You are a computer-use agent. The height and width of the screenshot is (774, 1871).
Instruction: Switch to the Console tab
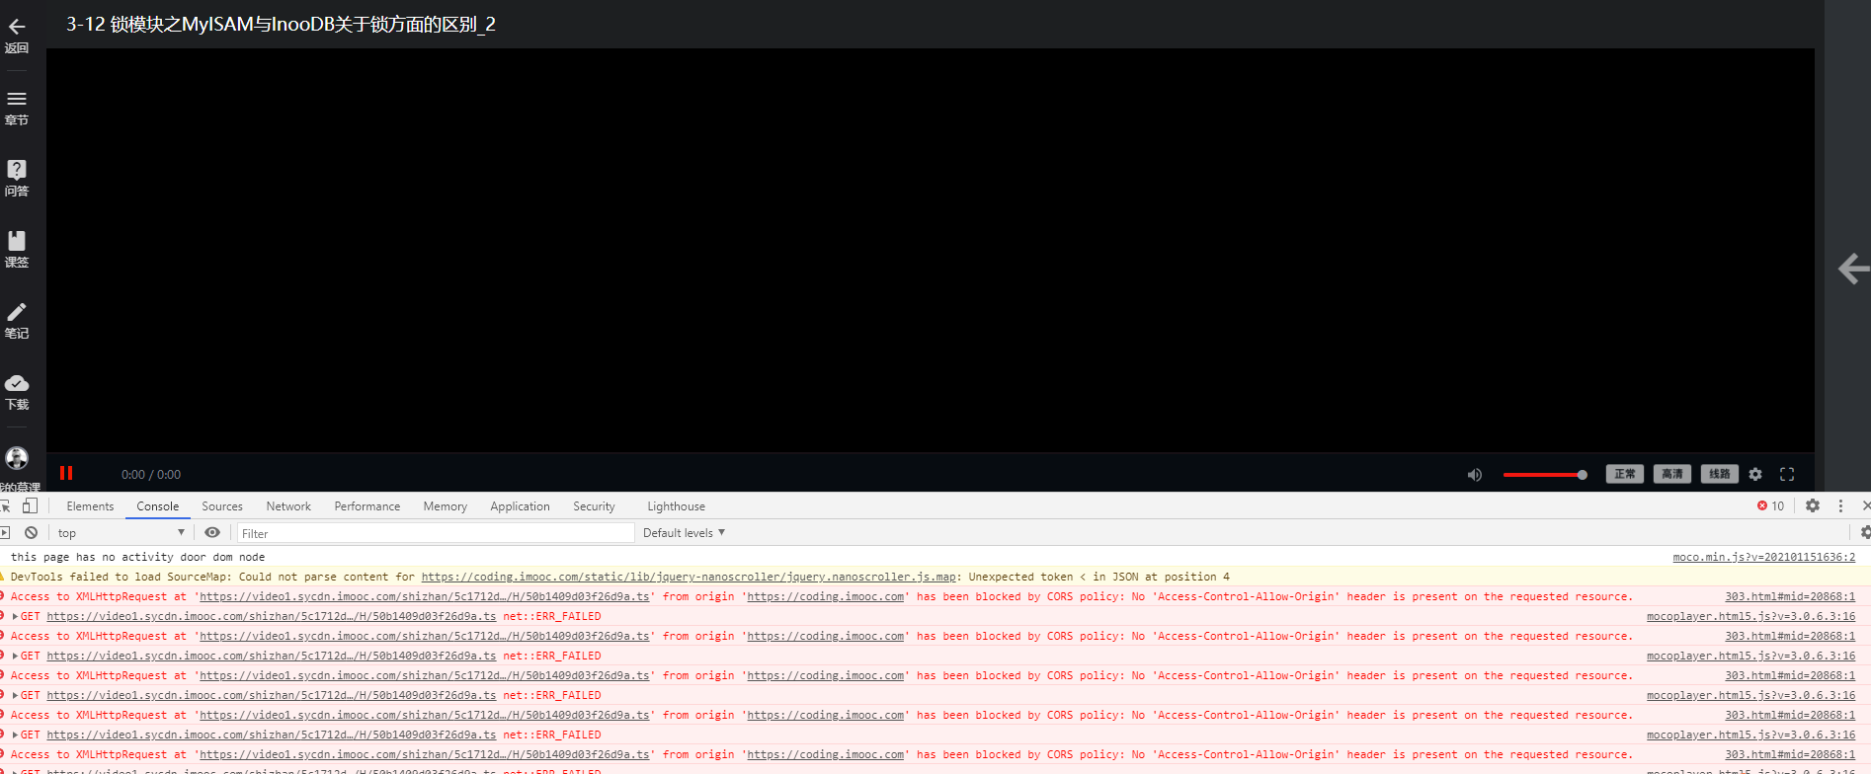pyautogui.click(x=158, y=506)
